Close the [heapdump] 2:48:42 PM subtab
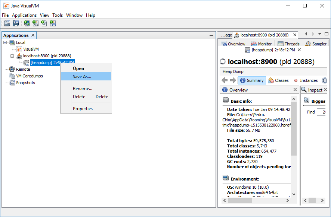 point(299,50)
